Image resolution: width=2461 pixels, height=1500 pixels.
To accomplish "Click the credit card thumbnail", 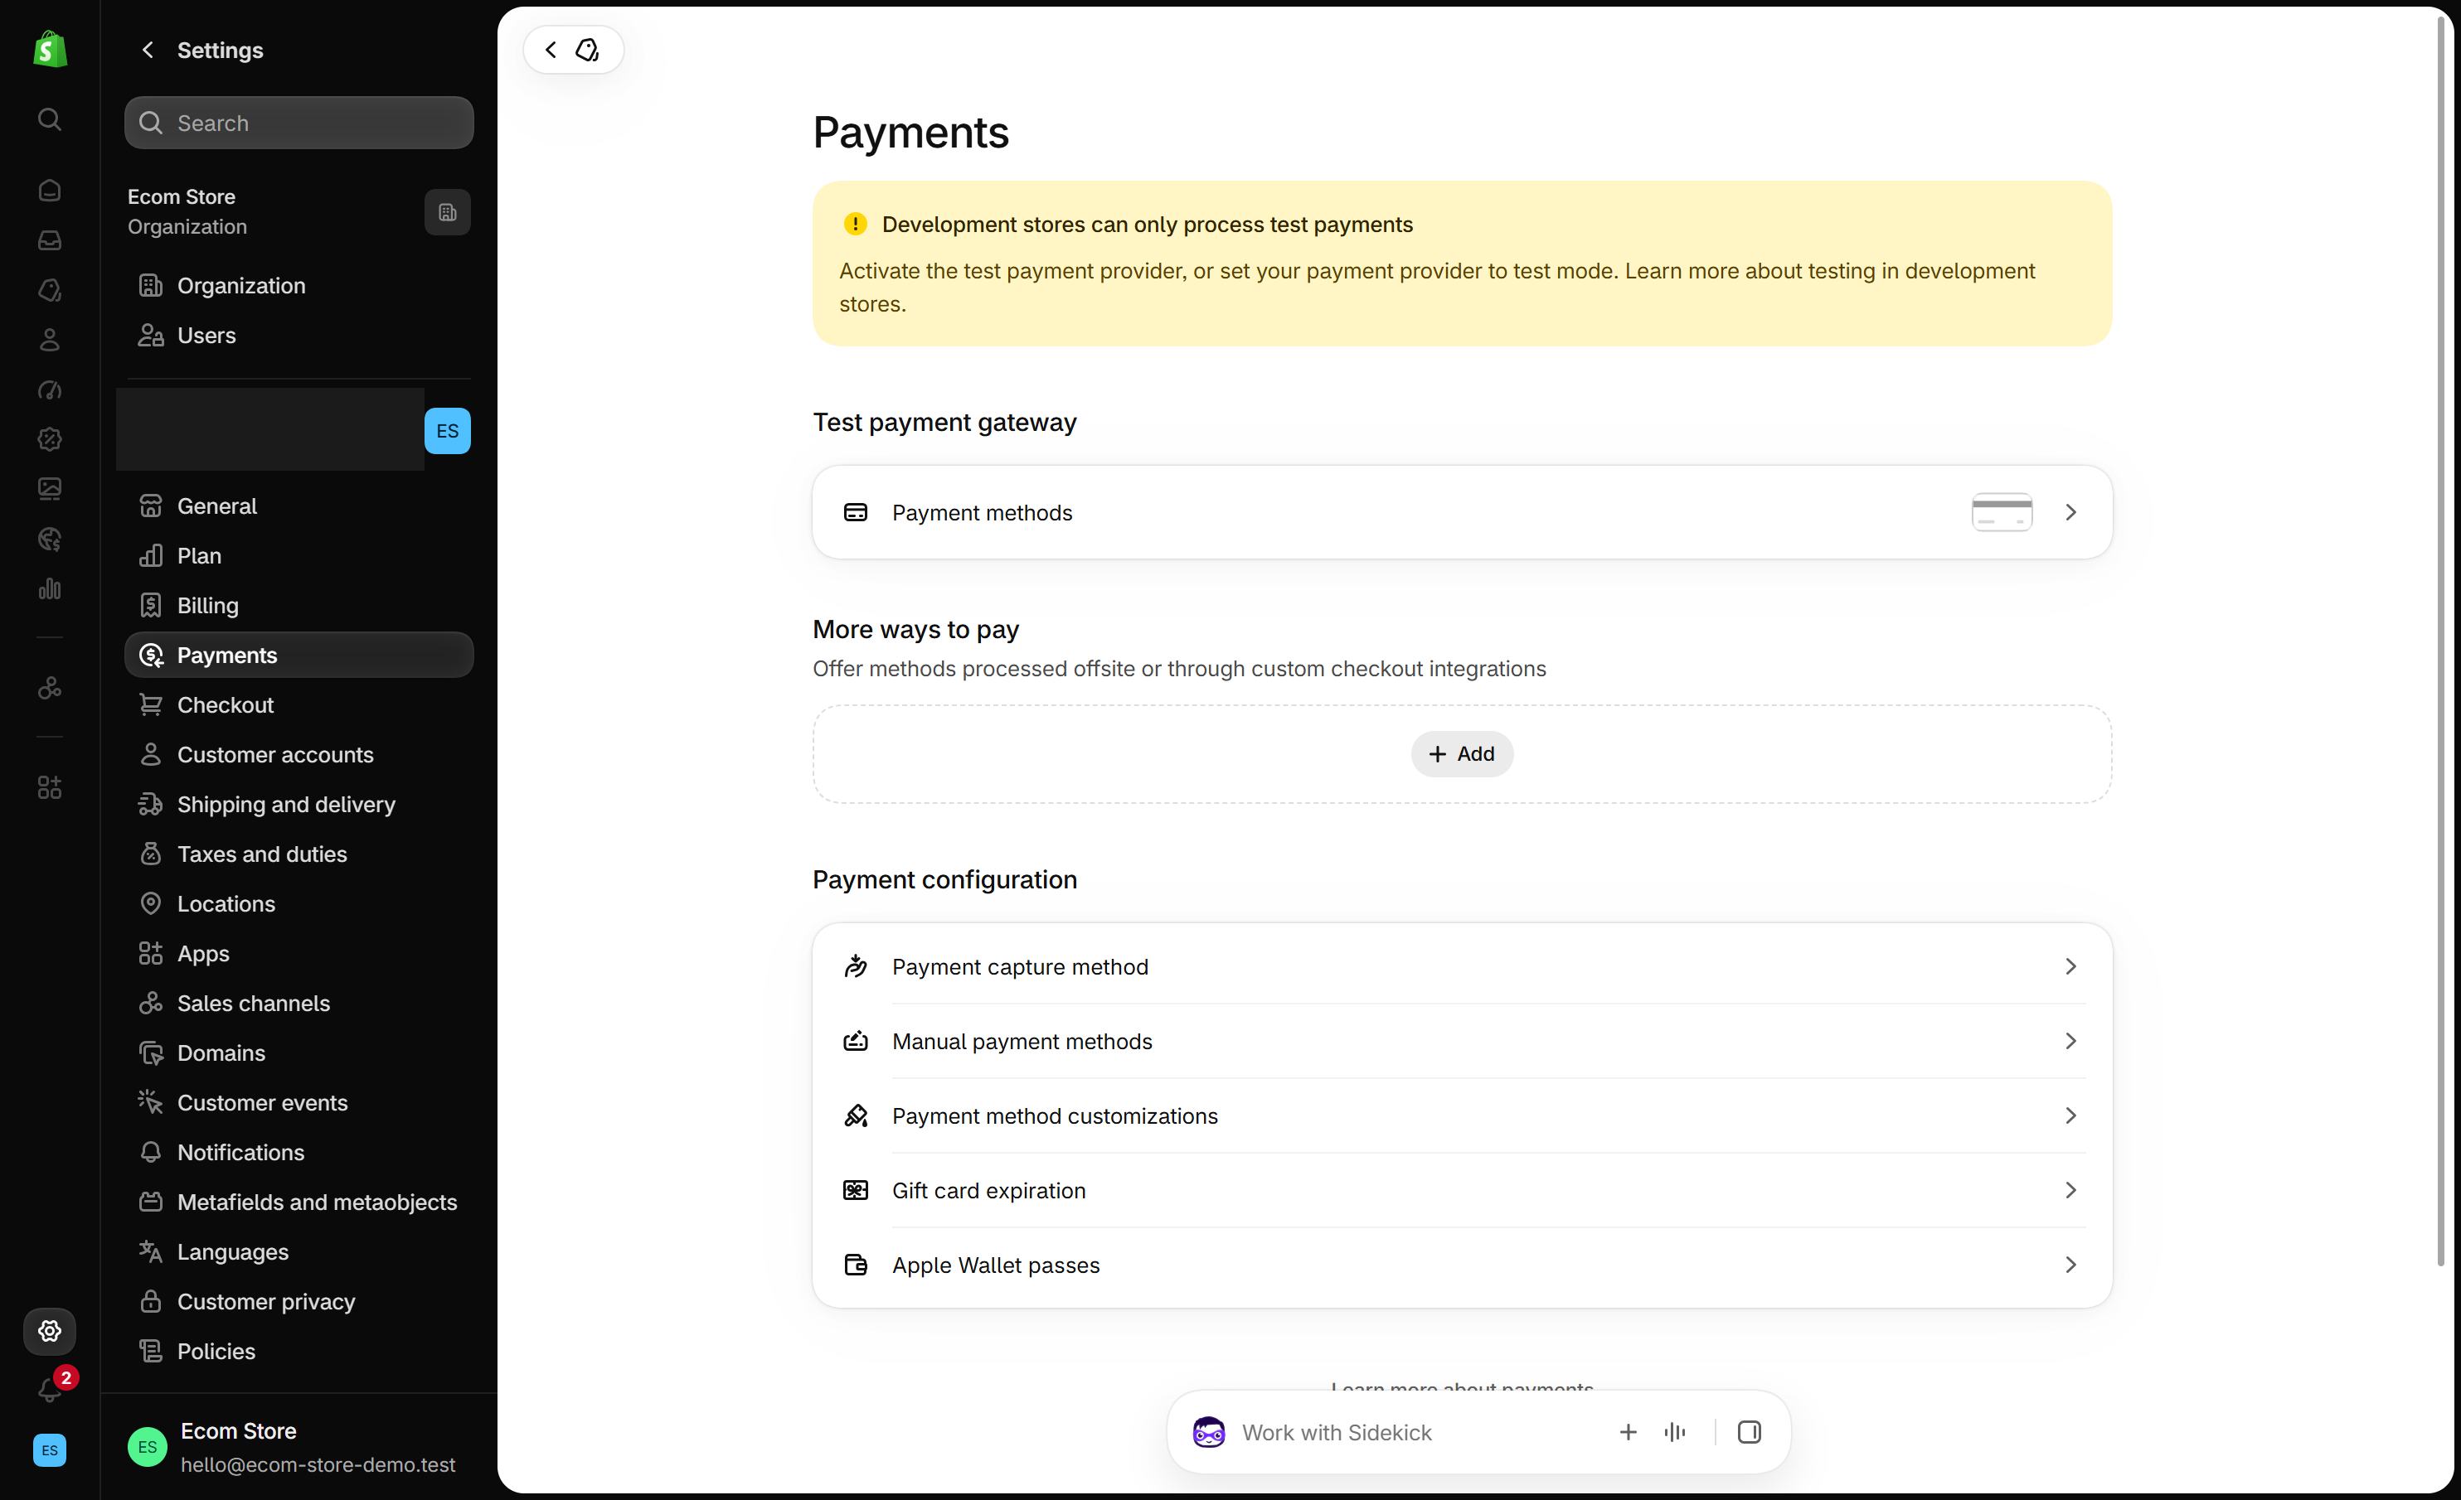I will (x=2002, y=512).
